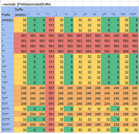Select the '/**' prefix row label
Screen dimensions: 139x134
(x=7, y=51)
